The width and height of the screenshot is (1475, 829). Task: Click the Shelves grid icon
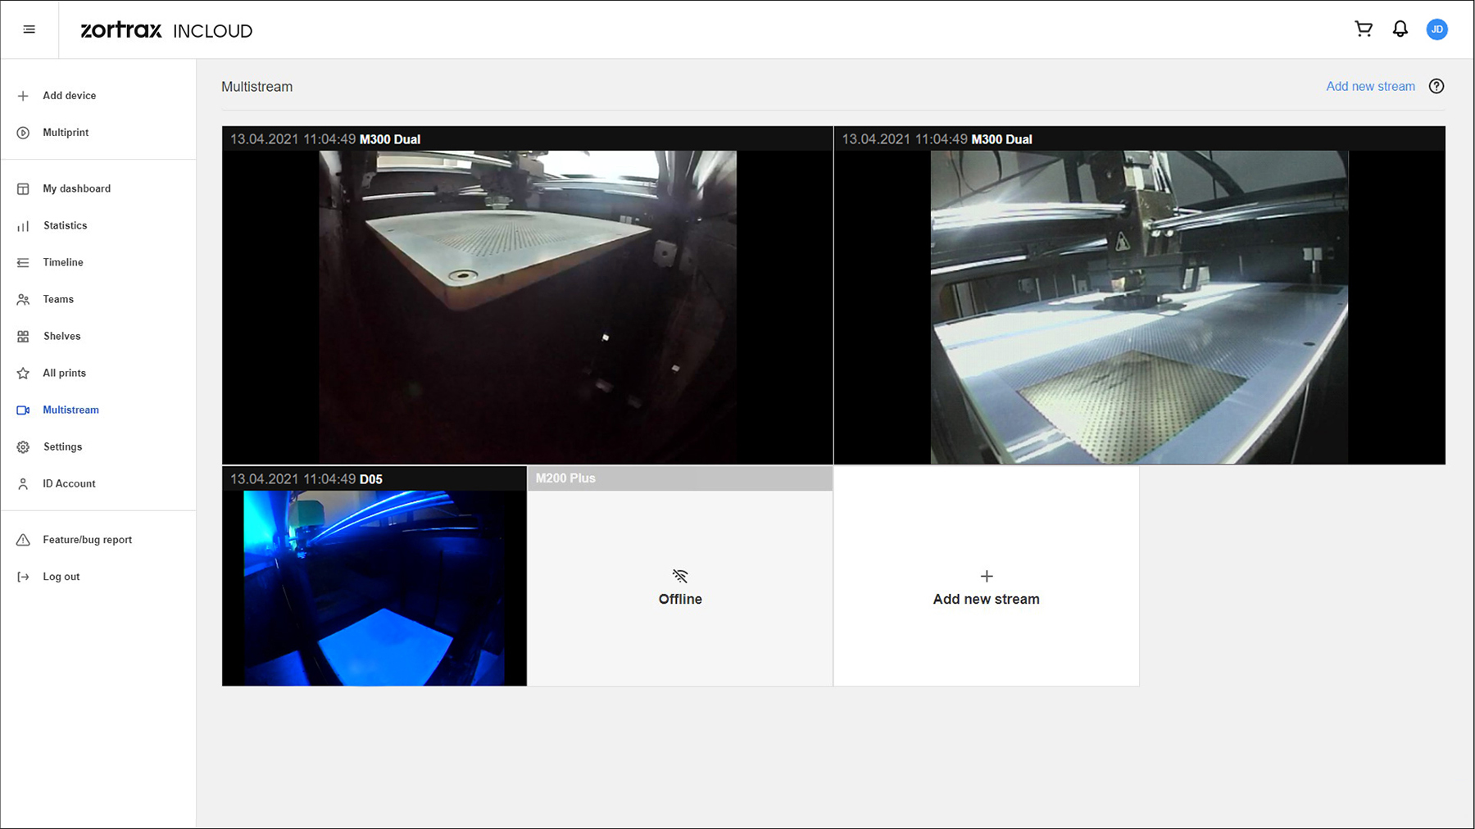[23, 337]
